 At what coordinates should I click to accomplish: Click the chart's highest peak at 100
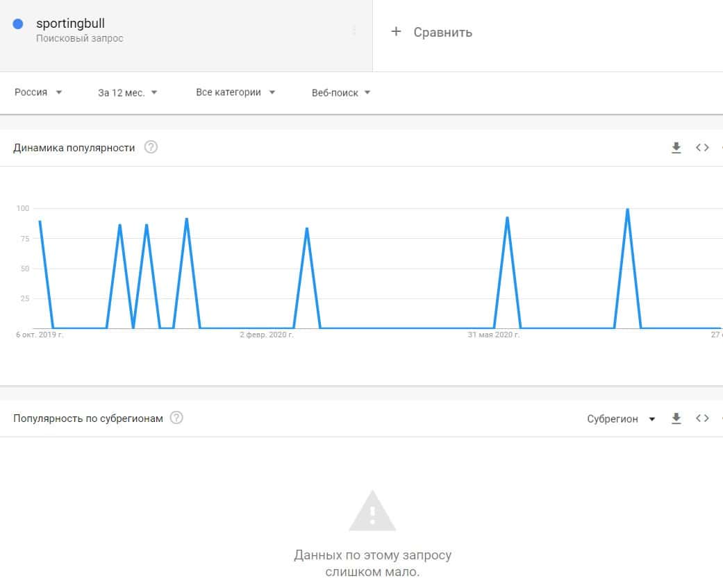tap(627, 209)
